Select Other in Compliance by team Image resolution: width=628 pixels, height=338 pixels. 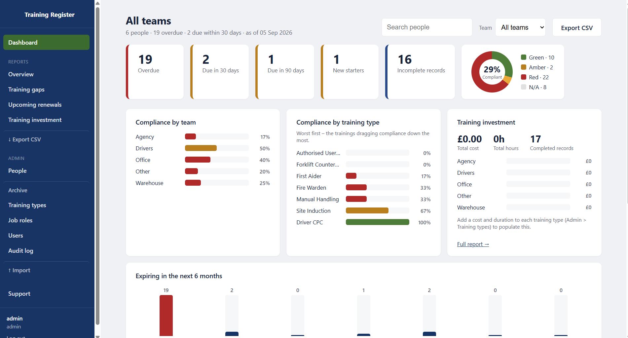click(x=203, y=171)
